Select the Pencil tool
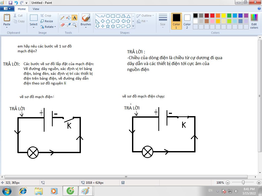 62,18
